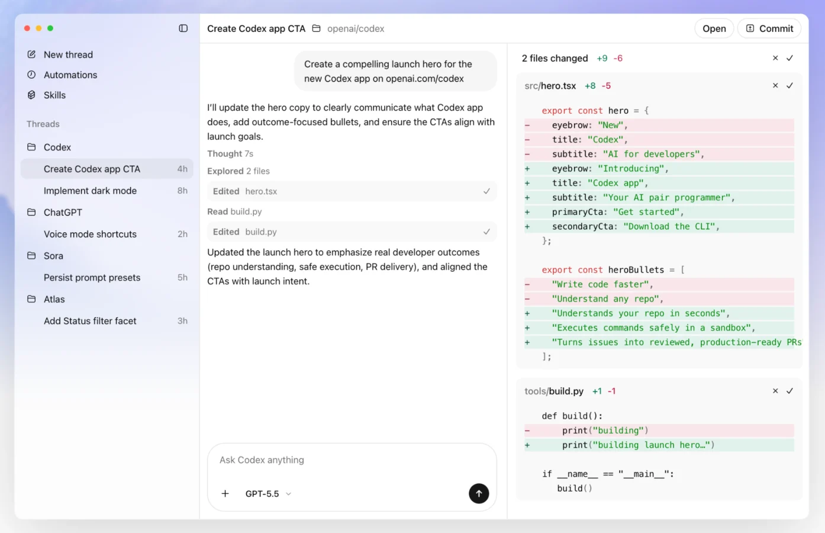Select the Create Codex app CTA thread
The height and width of the screenshot is (533, 825).
click(x=107, y=169)
